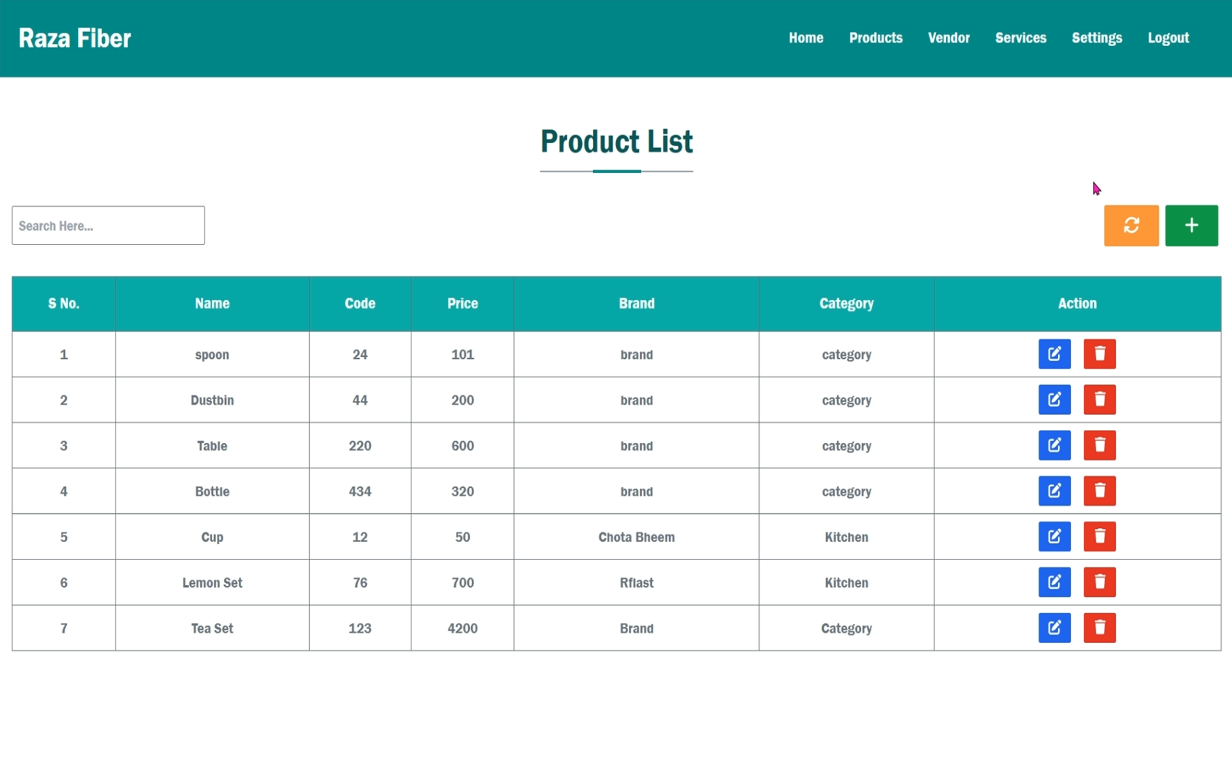Viewport: 1232px width, 770px height.
Task: Open the Vendor menu
Action: [x=948, y=38]
